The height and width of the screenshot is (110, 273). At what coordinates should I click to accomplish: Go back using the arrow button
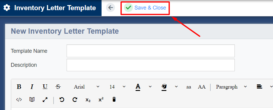click(111, 8)
